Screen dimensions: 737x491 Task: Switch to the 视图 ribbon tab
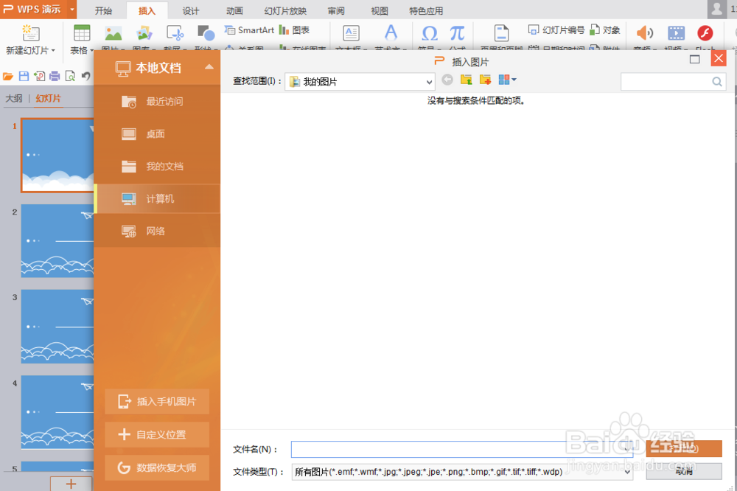coord(380,10)
